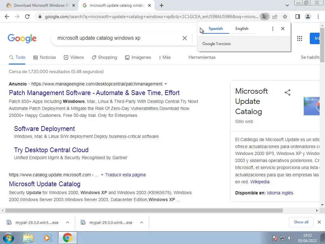Switch to the Todo results tab

pyautogui.click(x=17, y=58)
